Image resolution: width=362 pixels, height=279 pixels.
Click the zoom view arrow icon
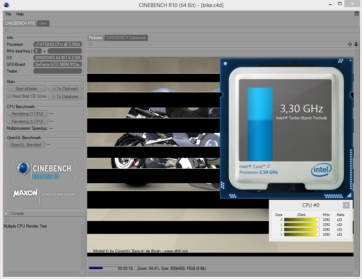tap(356, 44)
